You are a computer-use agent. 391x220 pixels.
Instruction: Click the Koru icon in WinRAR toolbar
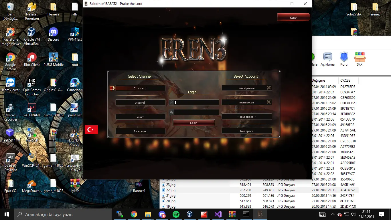344,59
